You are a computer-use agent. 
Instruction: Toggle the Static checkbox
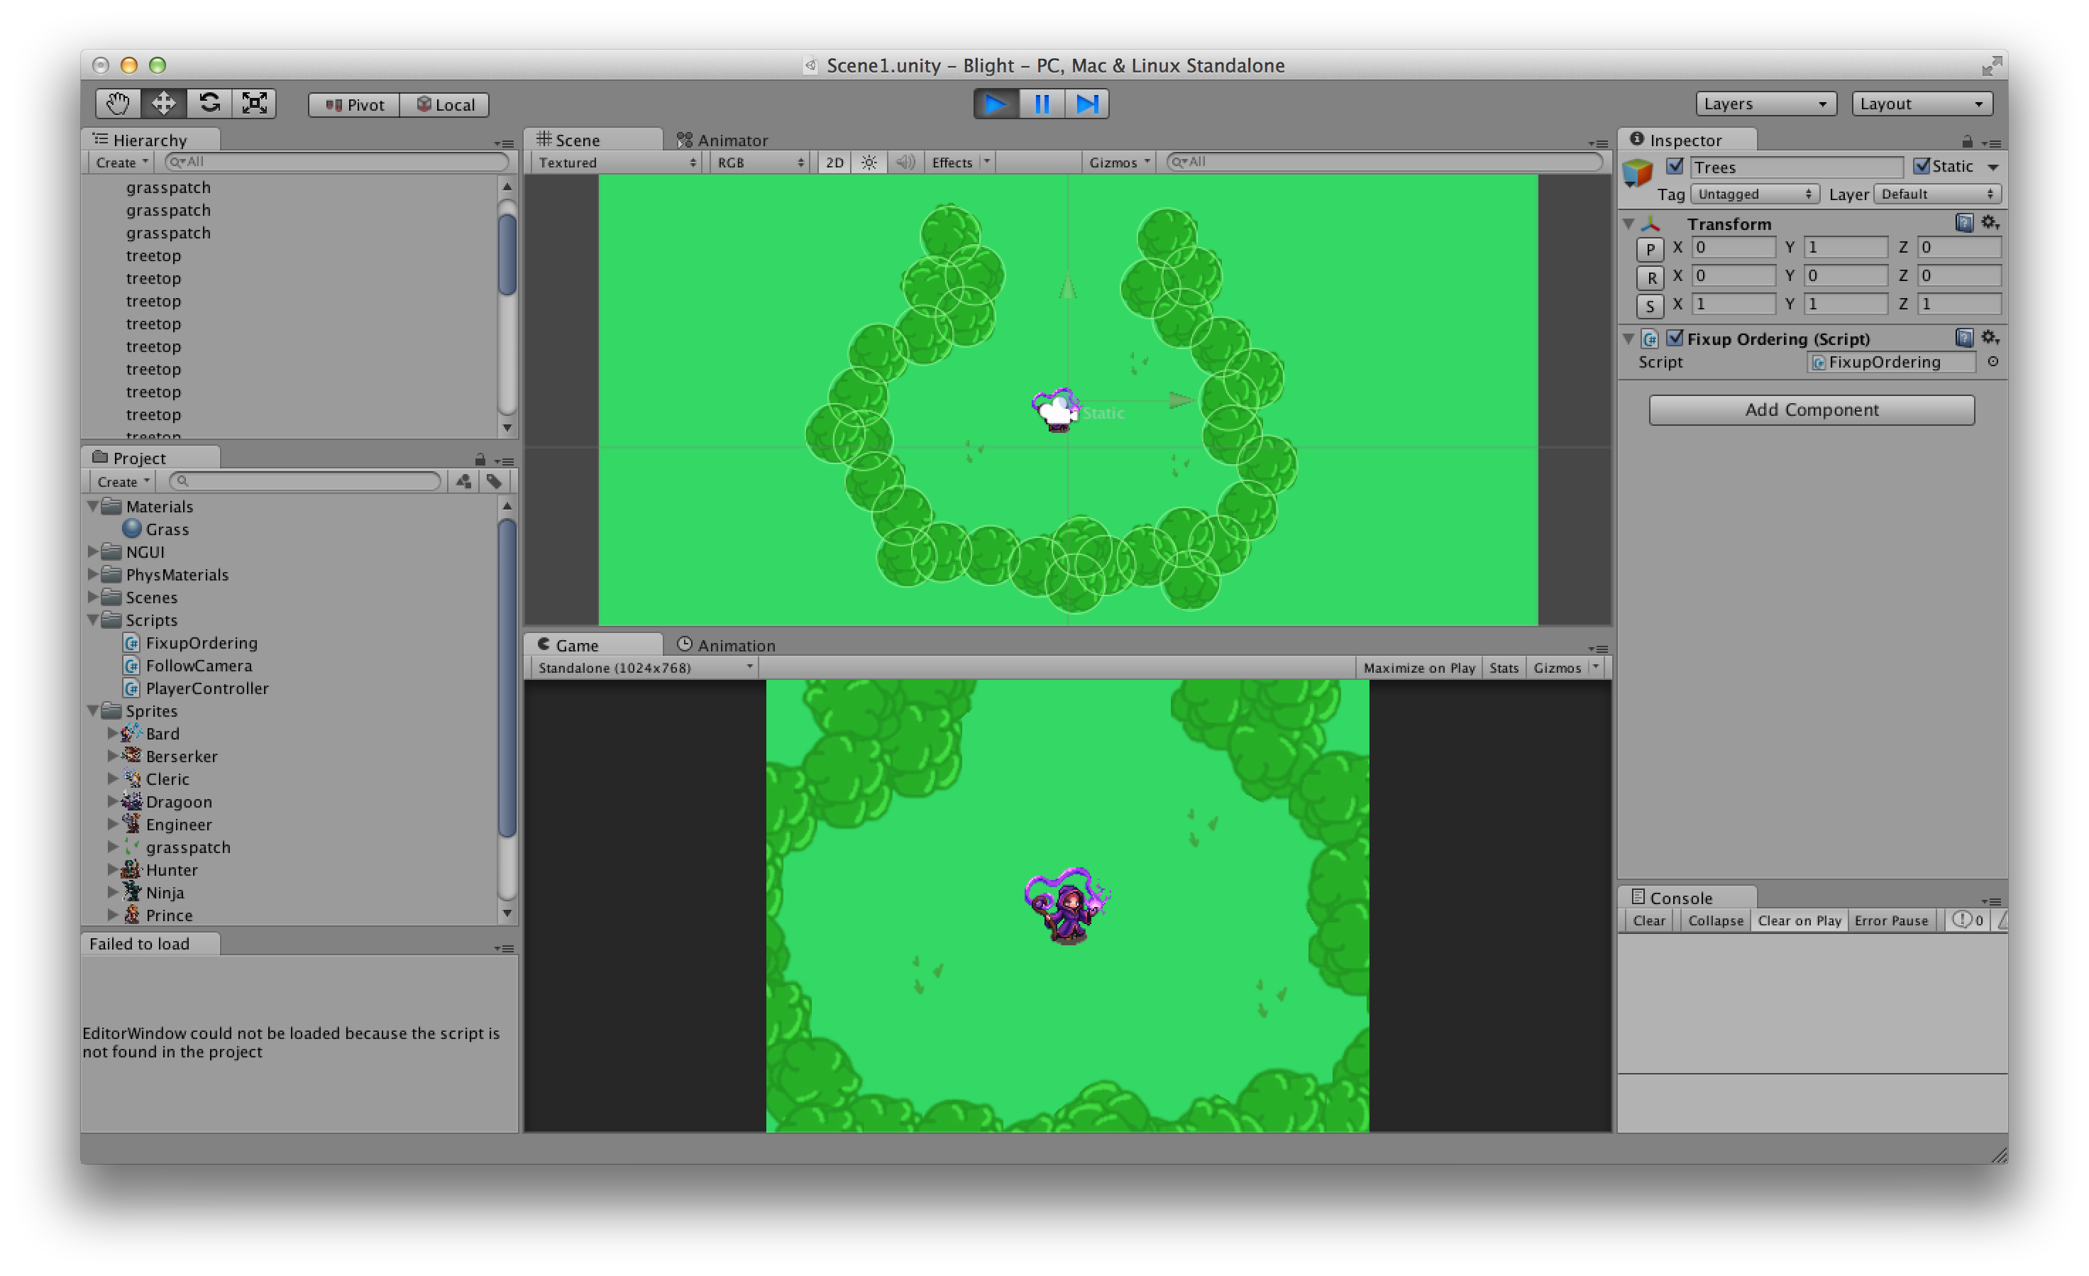(1921, 166)
